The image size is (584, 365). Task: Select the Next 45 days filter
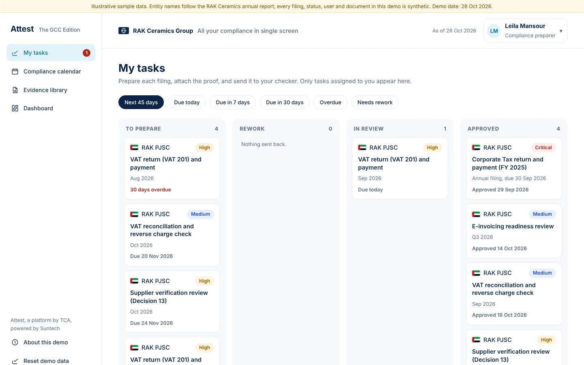(141, 102)
